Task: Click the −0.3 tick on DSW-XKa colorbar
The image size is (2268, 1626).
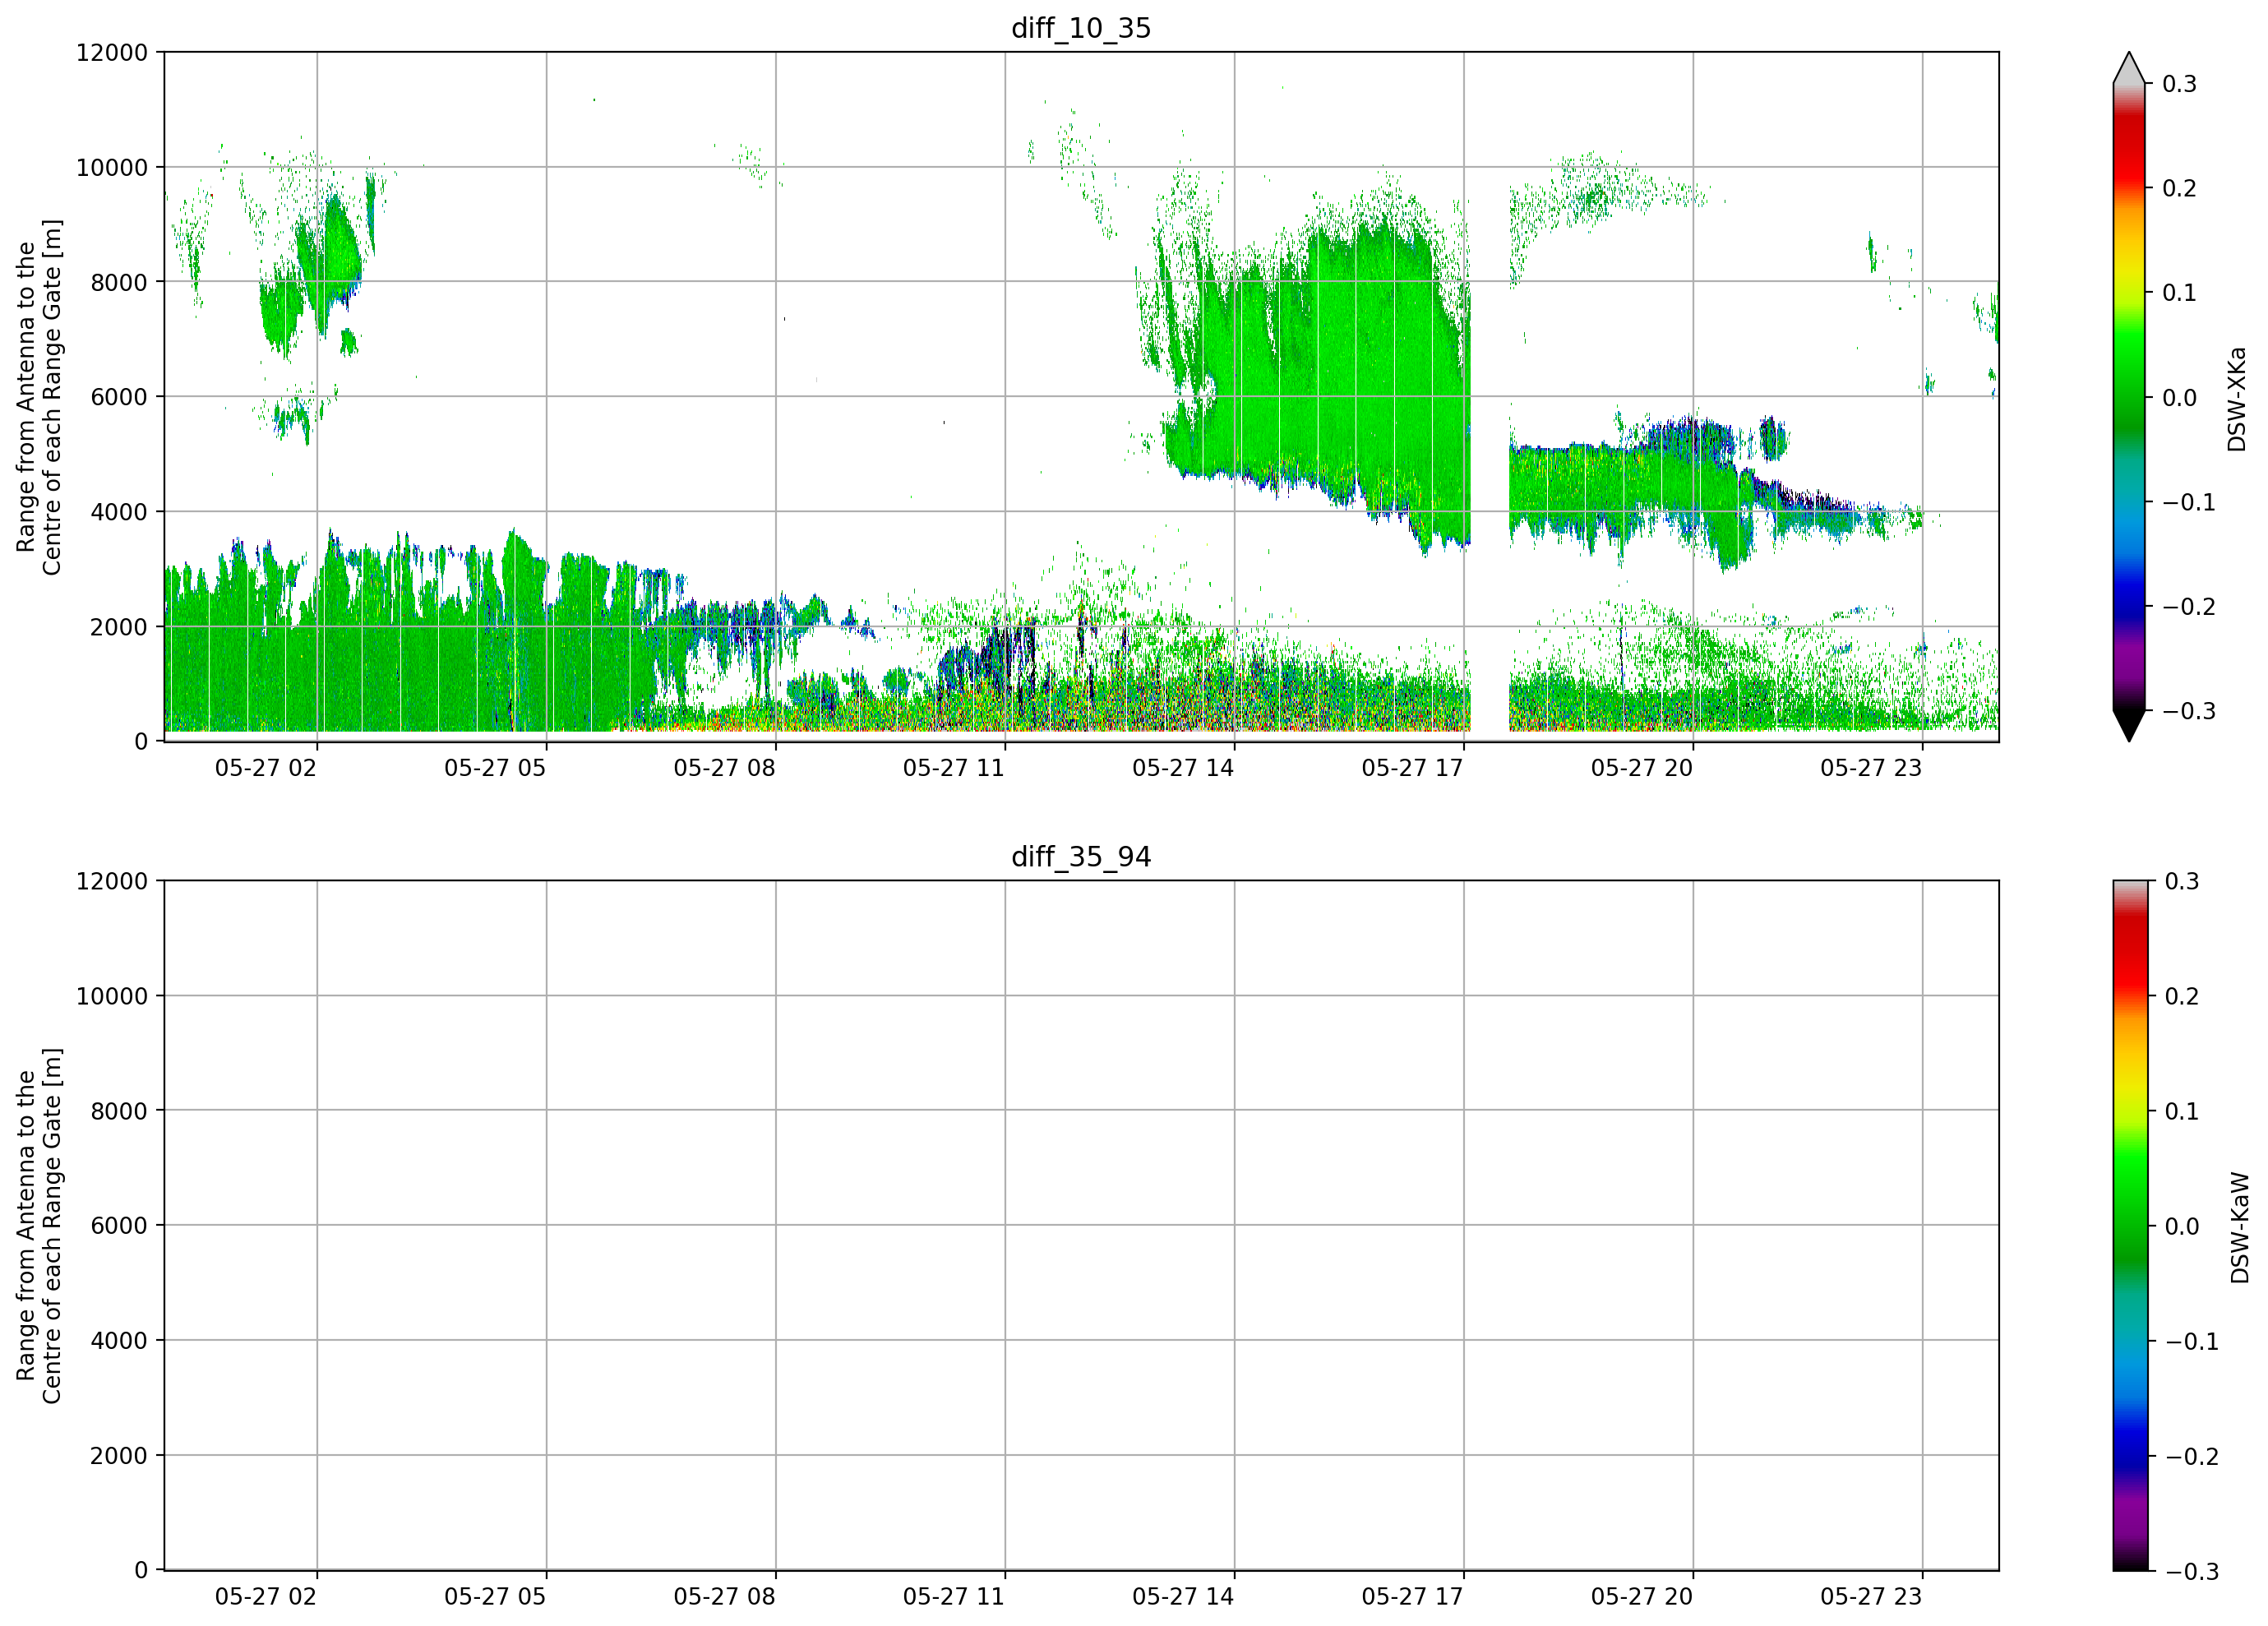Action: 2189,711
